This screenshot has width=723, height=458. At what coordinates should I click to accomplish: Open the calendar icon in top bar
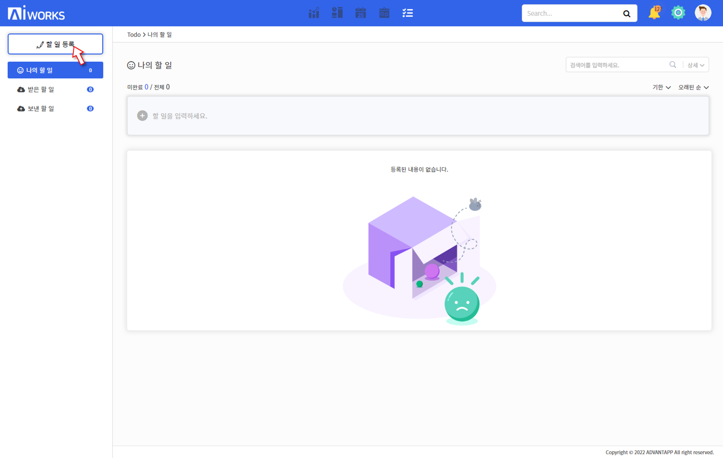pyautogui.click(x=360, y=13)
